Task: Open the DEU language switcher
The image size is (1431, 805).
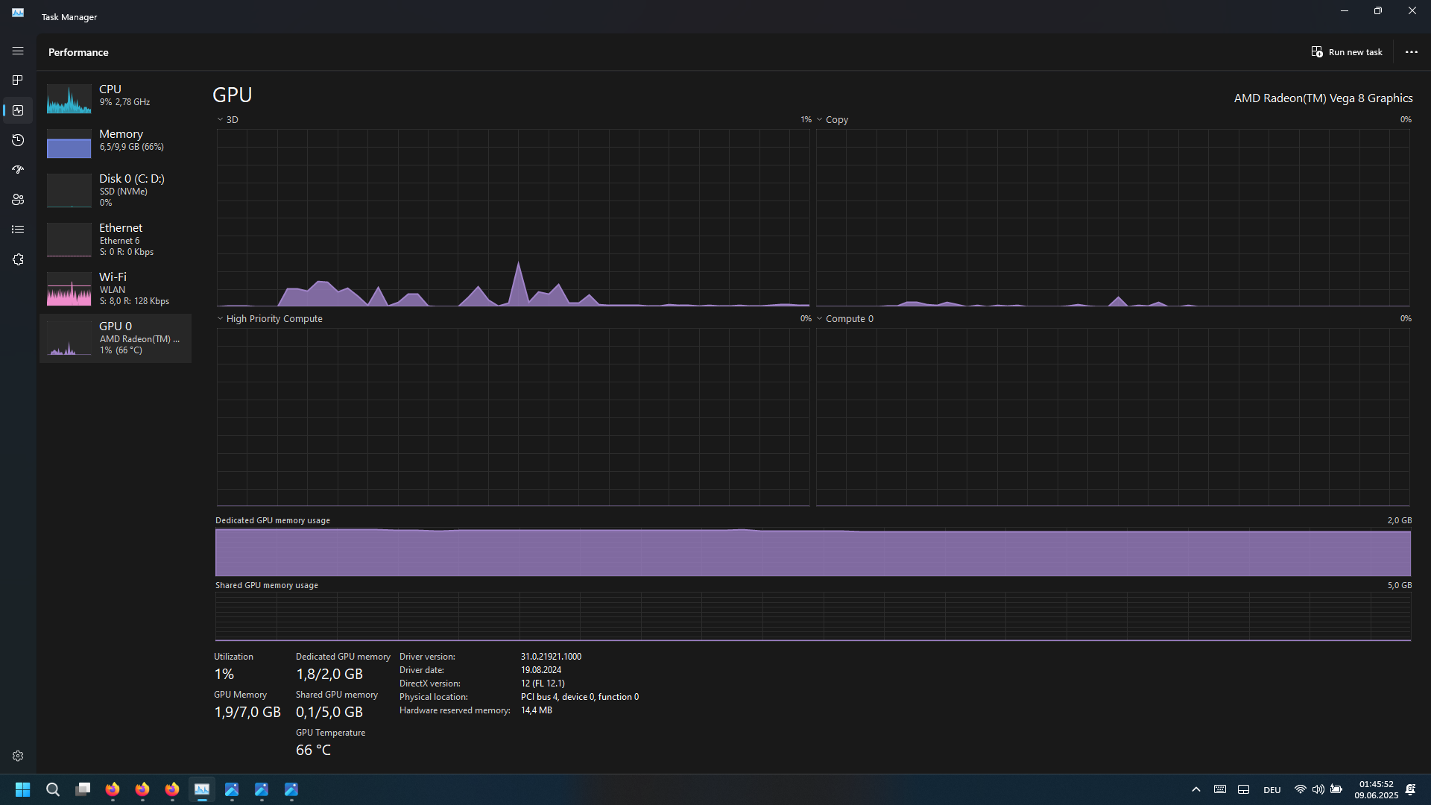Action: 1272,789
